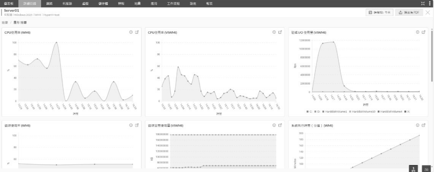Click the 磁碟 I/O 使用量 (VIWMI) card title
Screen dimensions: 434x172
tap(309, 33)
